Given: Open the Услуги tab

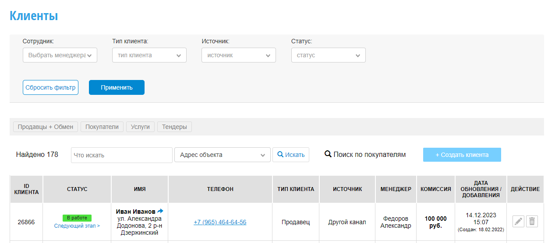Looking at the screenshot, I should pyautogui.click(x=141, y=127).
